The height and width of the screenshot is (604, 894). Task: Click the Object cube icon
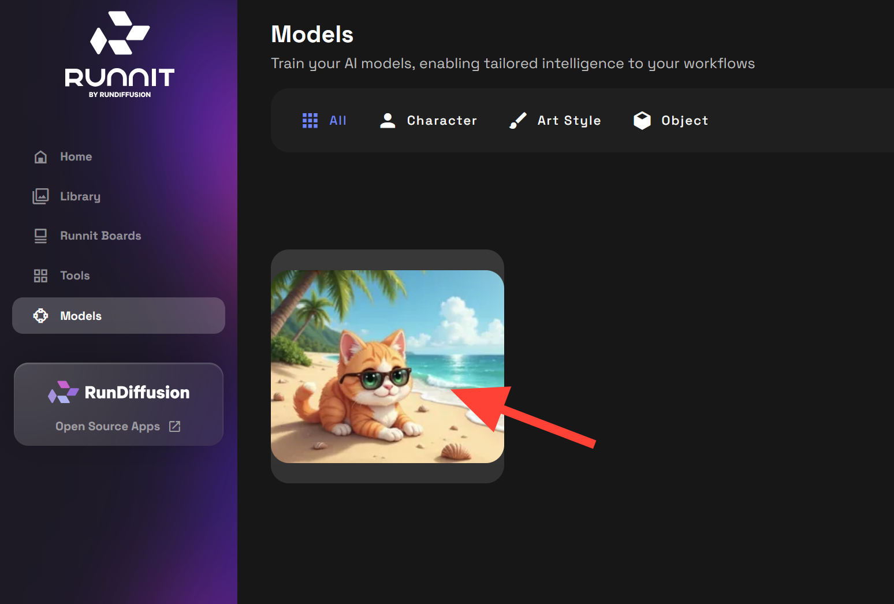pyautogui.click(x=642, y=120)
